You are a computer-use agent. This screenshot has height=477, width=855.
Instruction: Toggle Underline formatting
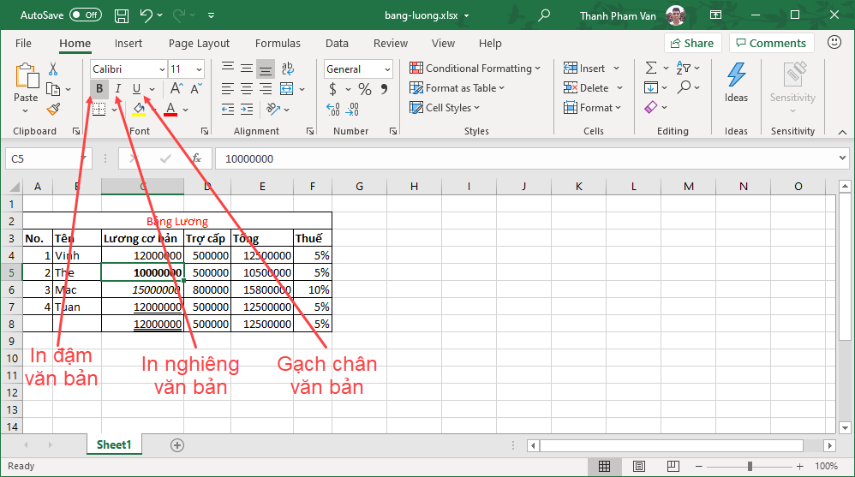coord(136,88)
